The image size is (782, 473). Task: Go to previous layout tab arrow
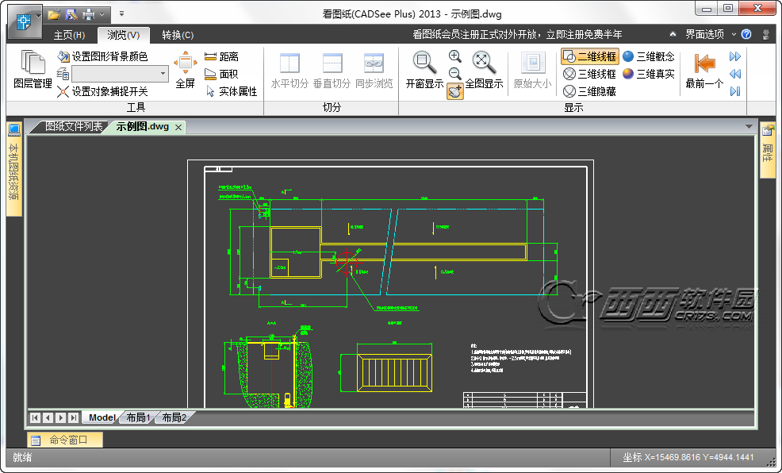click(x=48, y=417)
